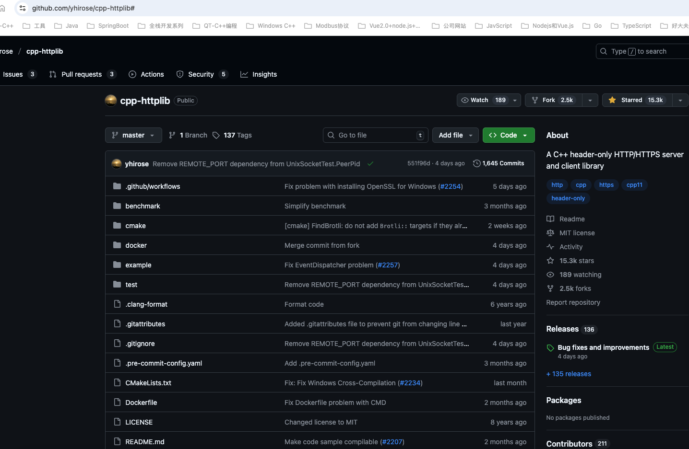The height and width of the screenshot is (449, 689).
Task: Click the LICENSE file icon
Action: (x=117, y=422)
